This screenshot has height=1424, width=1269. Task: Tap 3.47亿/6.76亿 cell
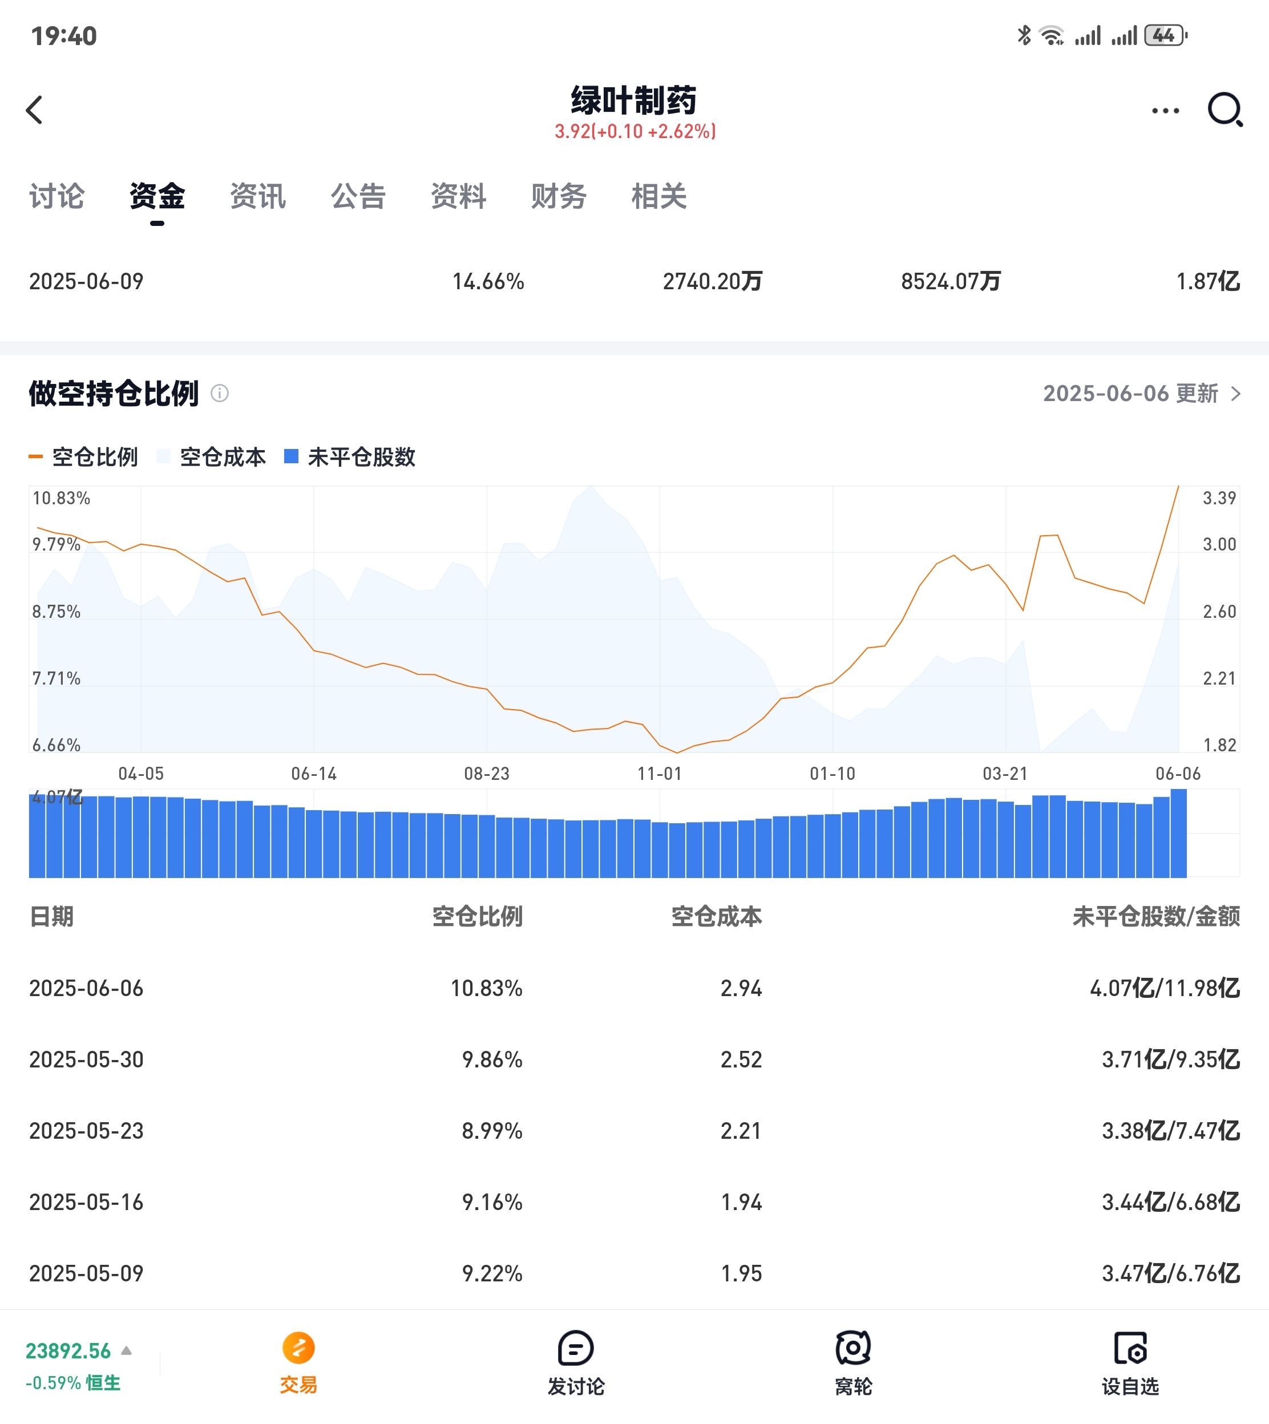1171,1273
